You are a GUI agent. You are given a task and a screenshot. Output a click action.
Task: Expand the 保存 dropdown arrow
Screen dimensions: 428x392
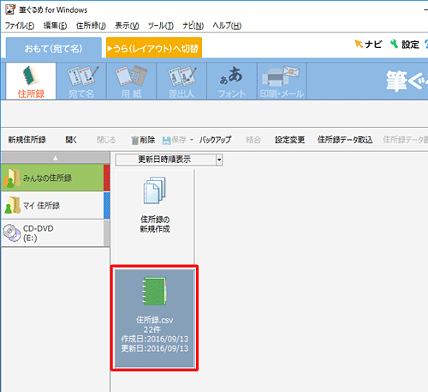tap(192, 140)
